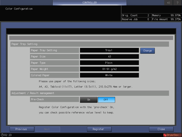
Task: Click the White colored paper value
Action: click(x=109, y=75)
